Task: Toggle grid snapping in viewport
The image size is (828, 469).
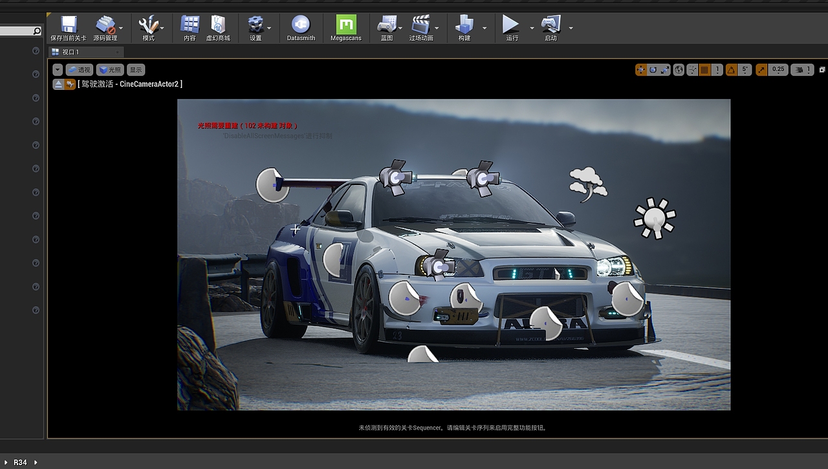Action: pyautogui.click(x=705, y=70)
